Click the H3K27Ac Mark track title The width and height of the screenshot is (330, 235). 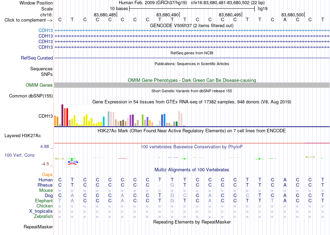(x=192, y=131)
